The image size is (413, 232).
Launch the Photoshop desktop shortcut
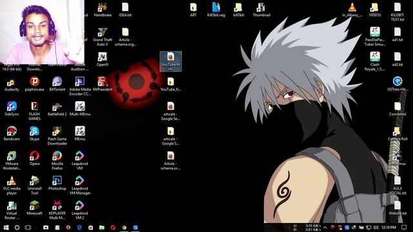click(x=57, y=183)
